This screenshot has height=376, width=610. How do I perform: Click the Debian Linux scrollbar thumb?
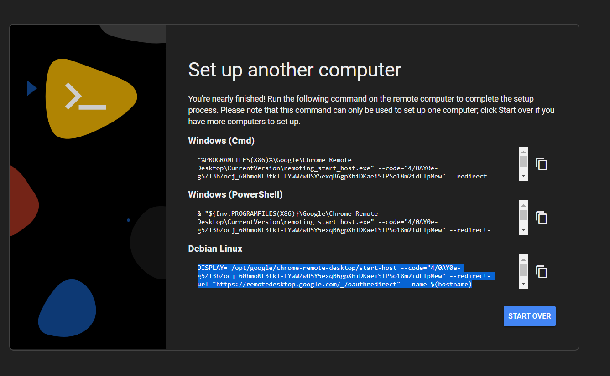click(523, 269)
